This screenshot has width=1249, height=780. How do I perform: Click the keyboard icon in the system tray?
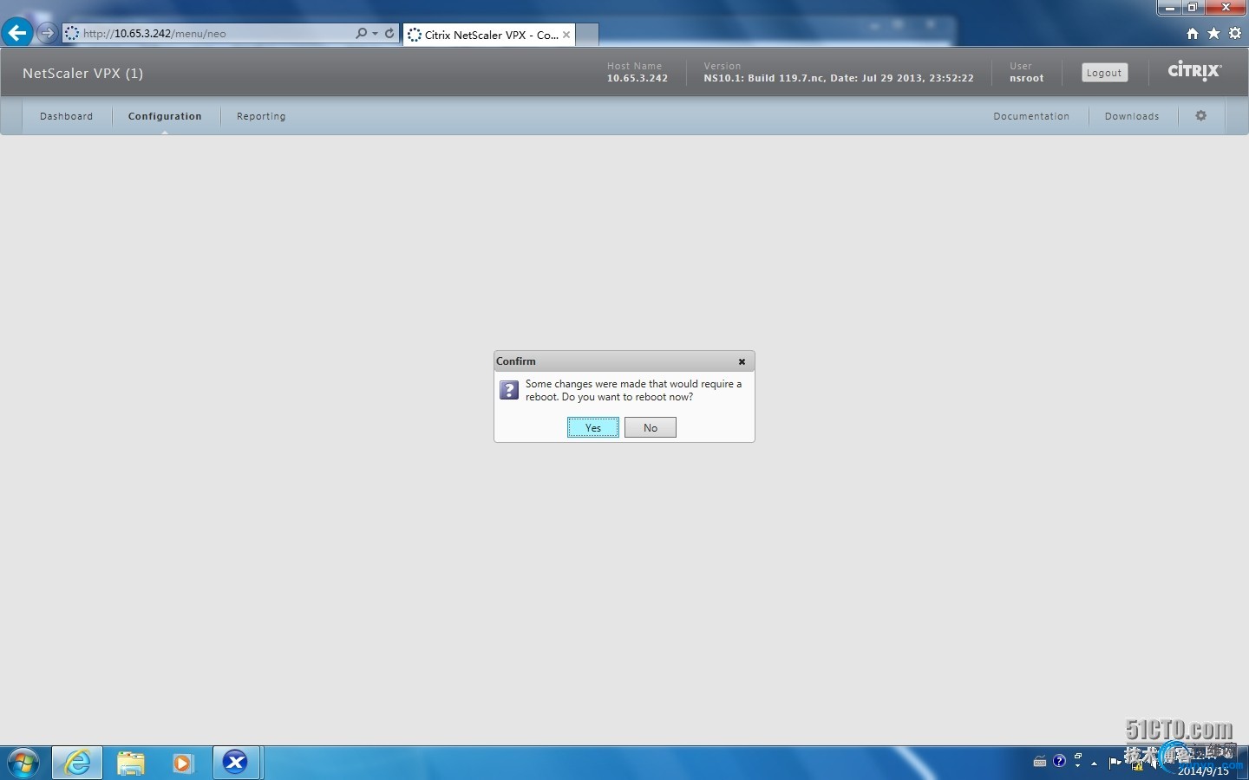[1040, 762]
